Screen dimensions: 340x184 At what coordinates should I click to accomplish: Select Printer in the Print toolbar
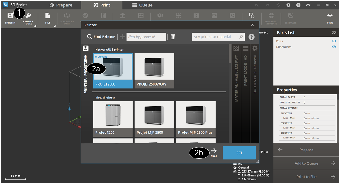pos(10,16)
